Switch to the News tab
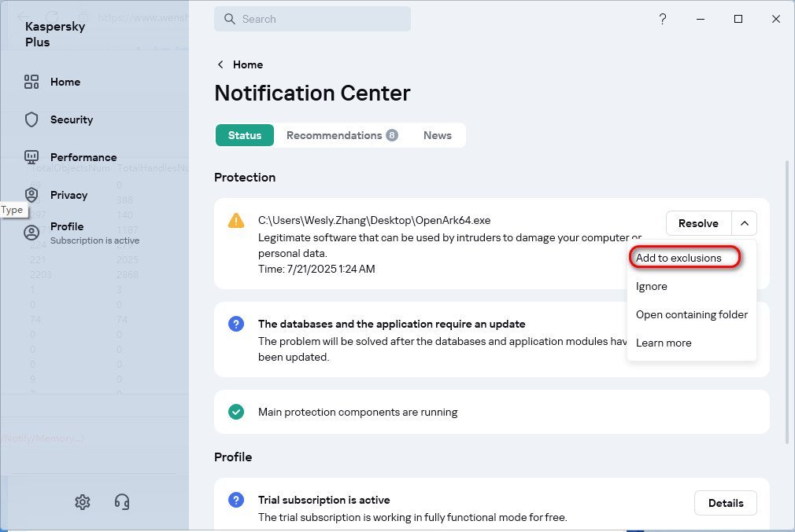The height and width of the screenshot is (532, 795). point(437,135)
